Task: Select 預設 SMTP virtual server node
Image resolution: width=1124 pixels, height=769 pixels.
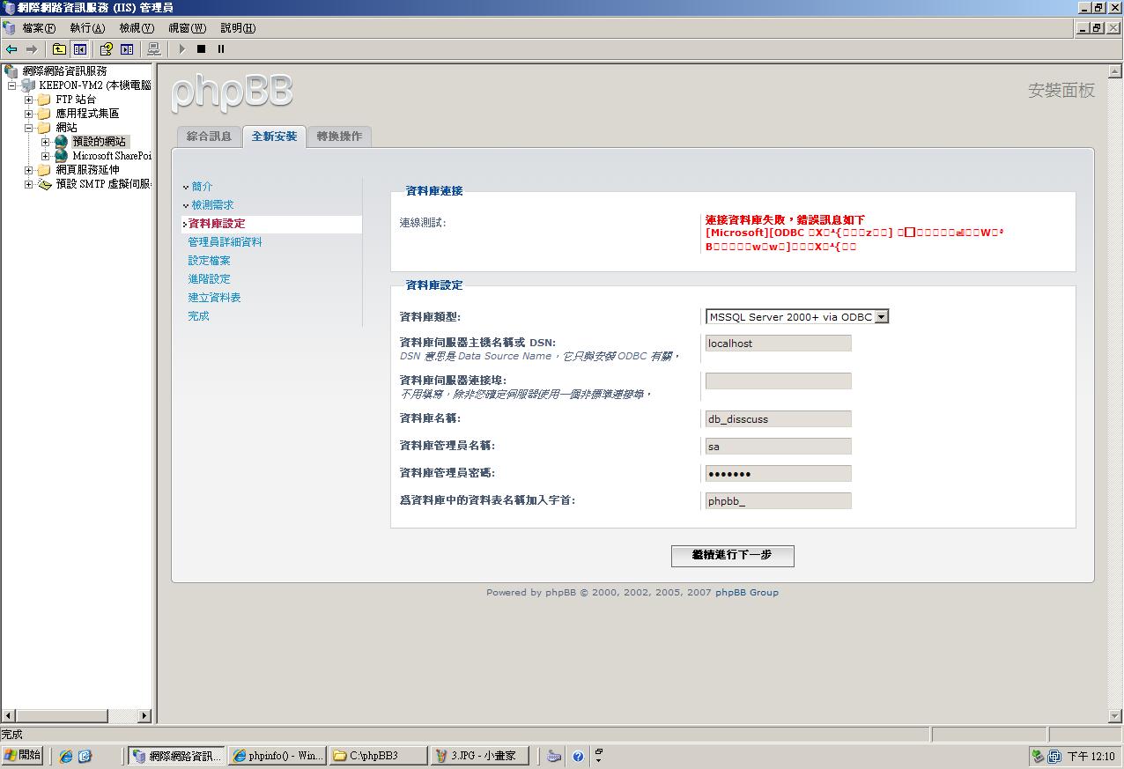Action: (103, 184)
